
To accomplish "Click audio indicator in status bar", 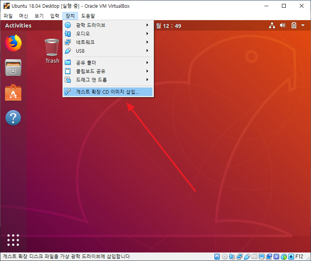I will (x=232, y=257).
